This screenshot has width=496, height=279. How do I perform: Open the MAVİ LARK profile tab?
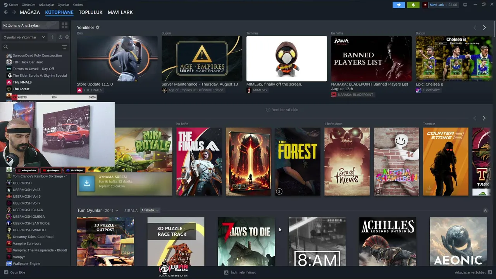(120, 12)
